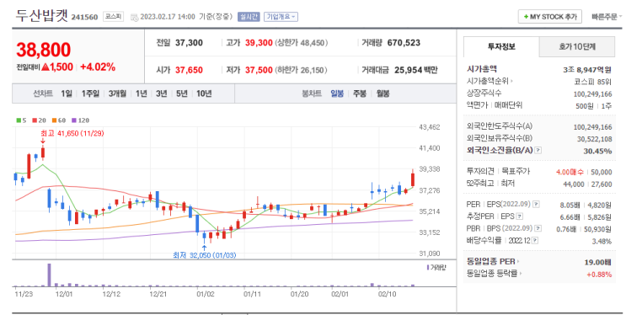Click the 배당수익률 value 3.48%
This screenshot has width=626, height=315.
click(602, 241)
